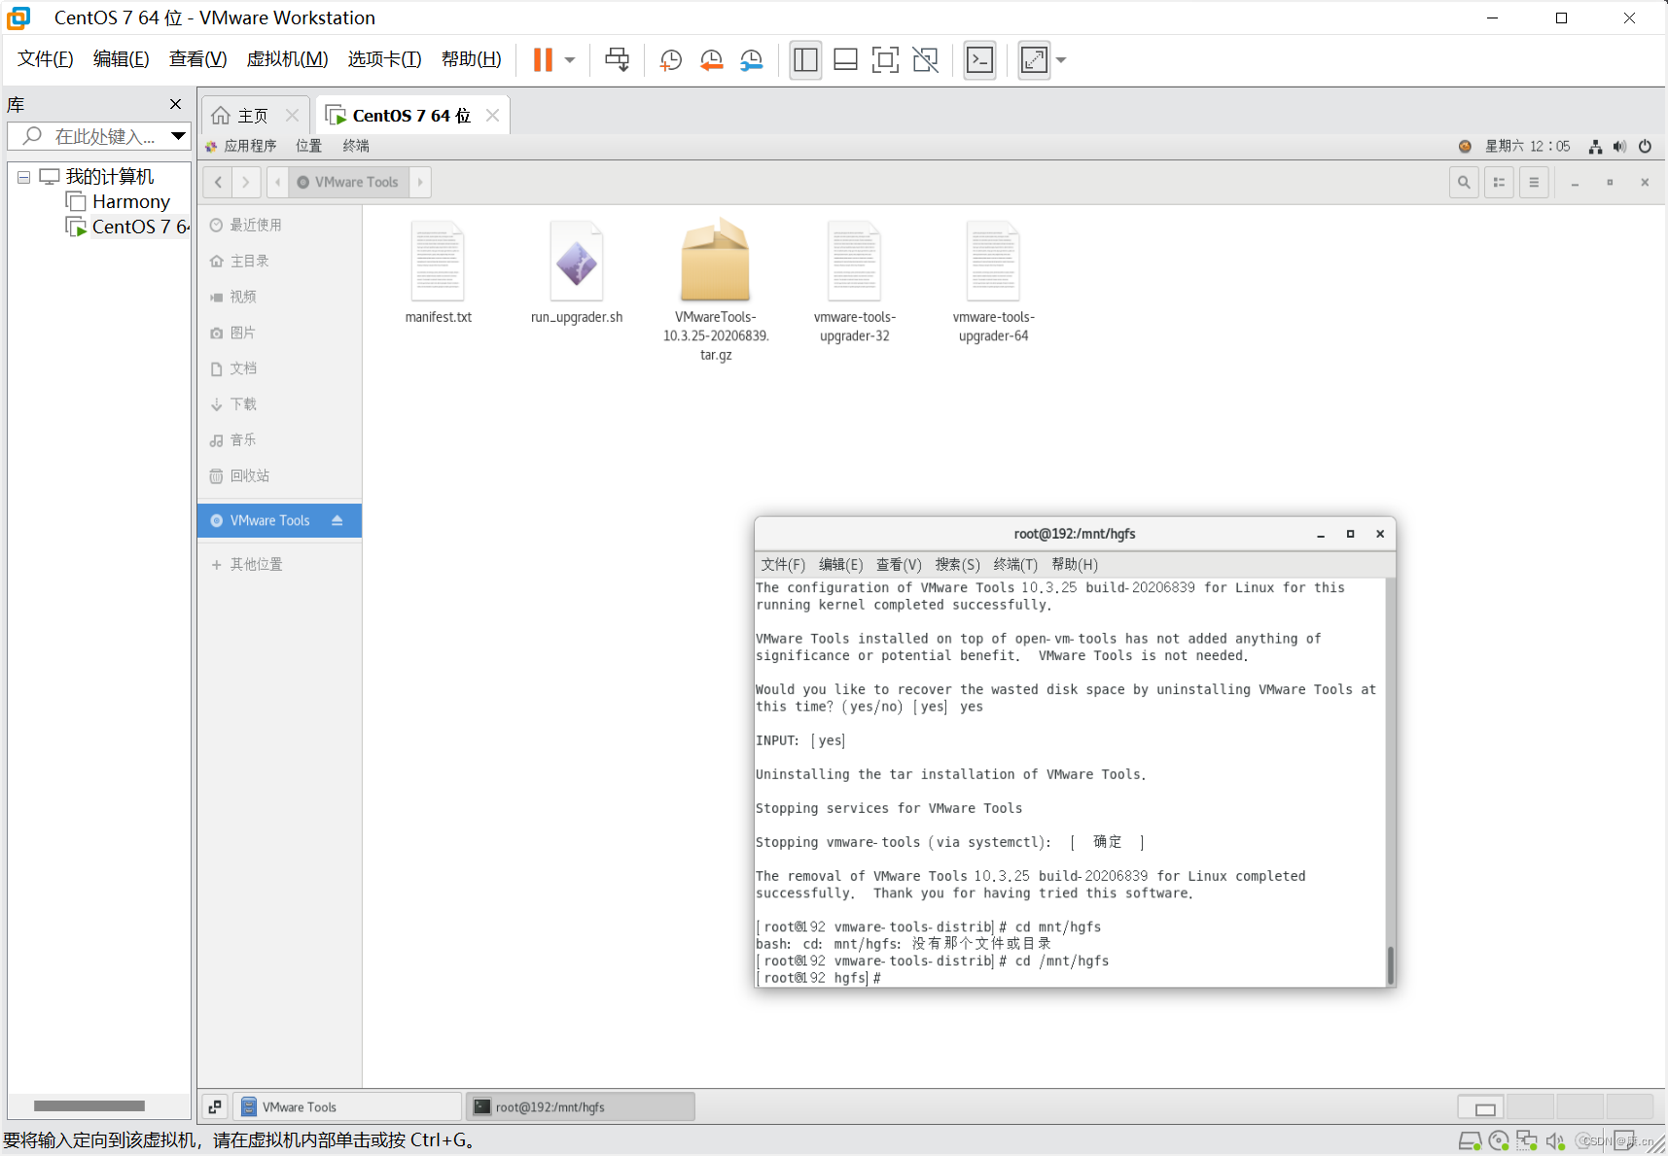Revert the VM to its snapshot

click(x=711, y=59)
